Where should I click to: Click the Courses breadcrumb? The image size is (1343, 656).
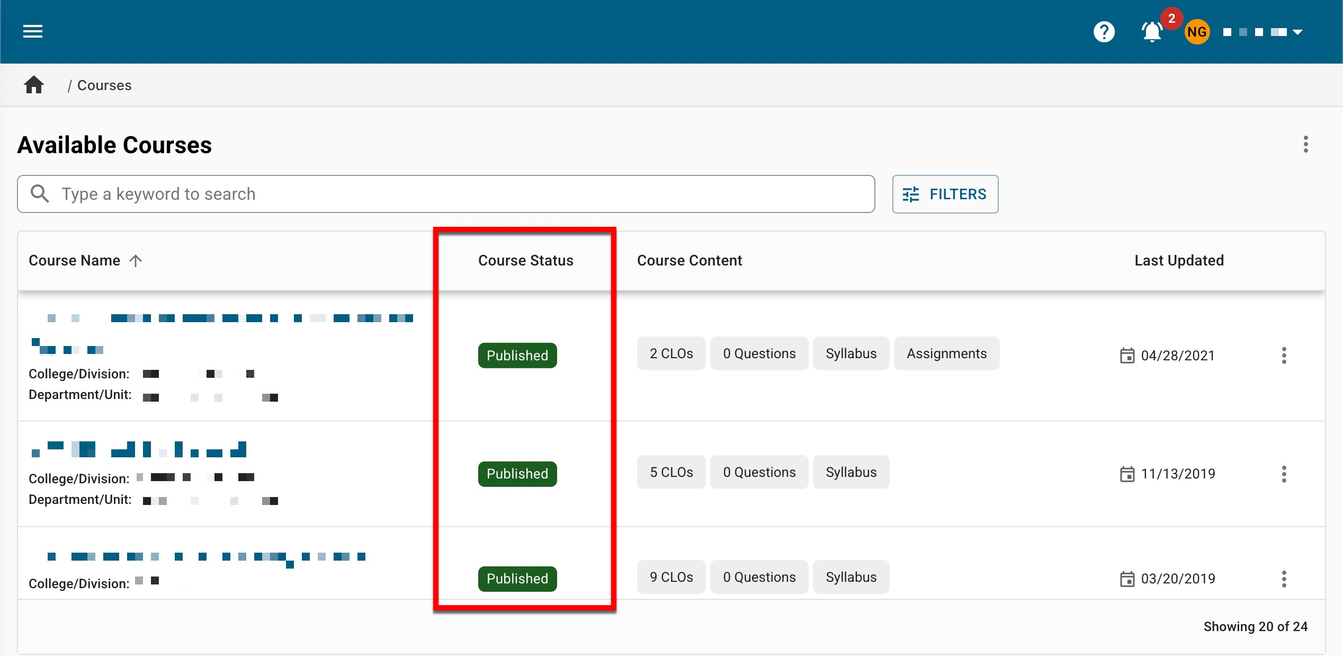point(104,85)
